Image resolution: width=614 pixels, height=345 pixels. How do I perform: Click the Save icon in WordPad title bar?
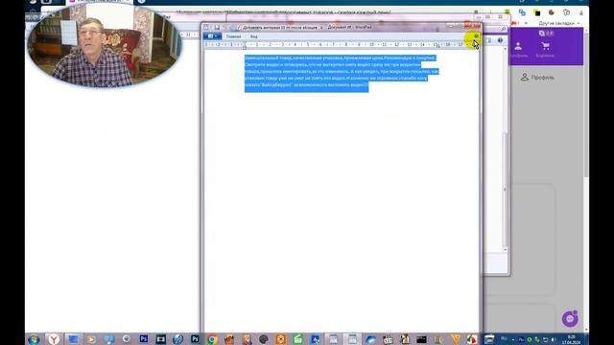tap(217, 28)
